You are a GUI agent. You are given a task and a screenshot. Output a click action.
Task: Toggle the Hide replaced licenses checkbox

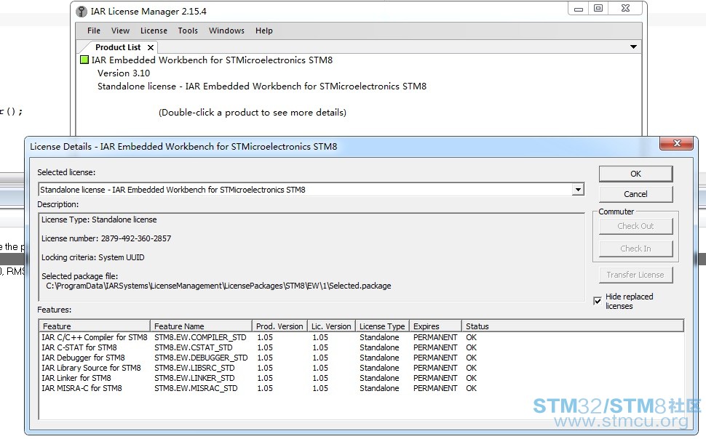tap(598, 301)
